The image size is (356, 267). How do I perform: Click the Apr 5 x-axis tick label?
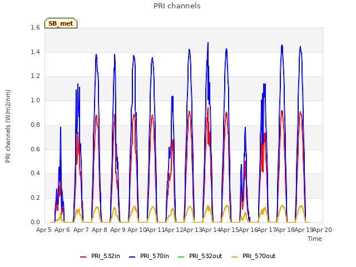(x=44, y=230)
